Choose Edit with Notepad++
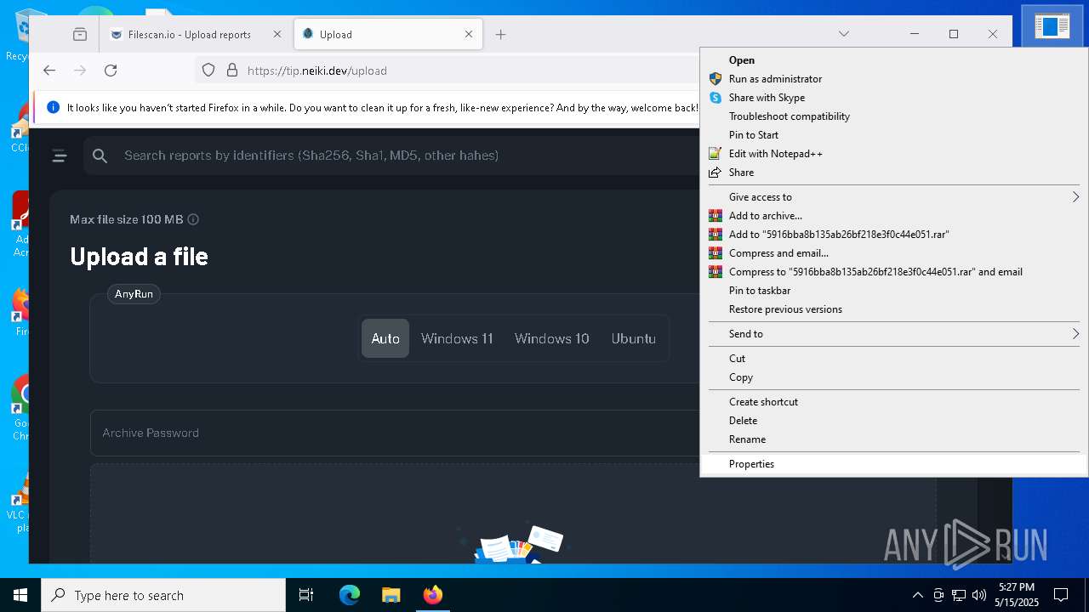Screen dimensions: 1089x612 [893, 154]
